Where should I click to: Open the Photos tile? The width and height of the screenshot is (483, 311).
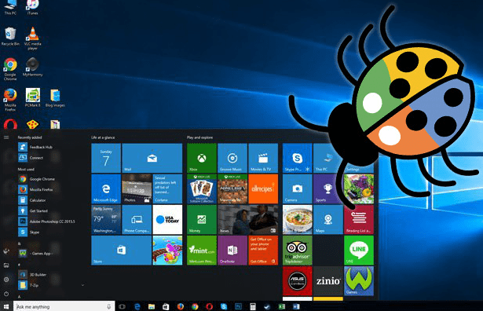tap(137, 188)
